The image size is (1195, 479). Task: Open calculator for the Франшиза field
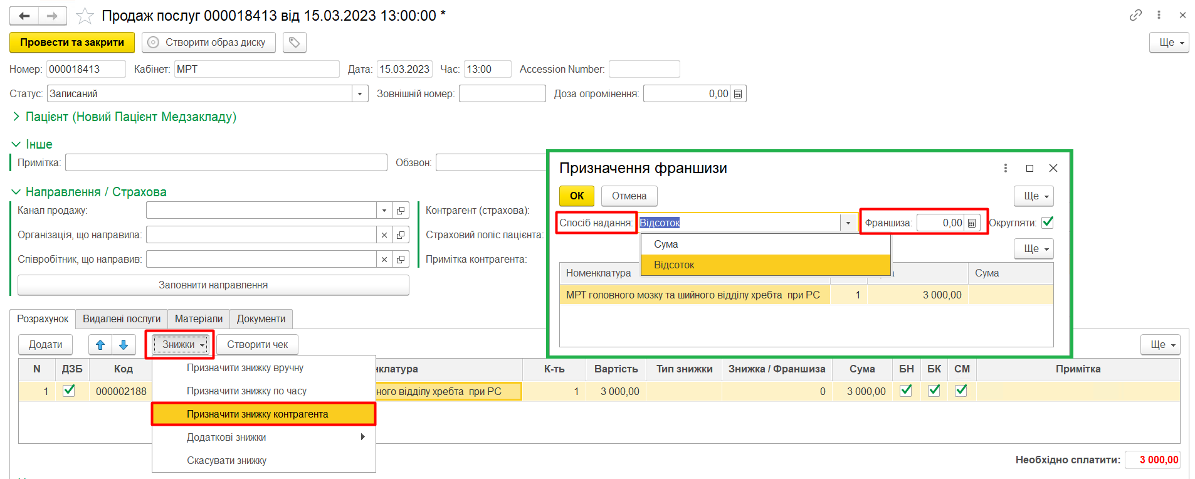[x=972, y=223]
